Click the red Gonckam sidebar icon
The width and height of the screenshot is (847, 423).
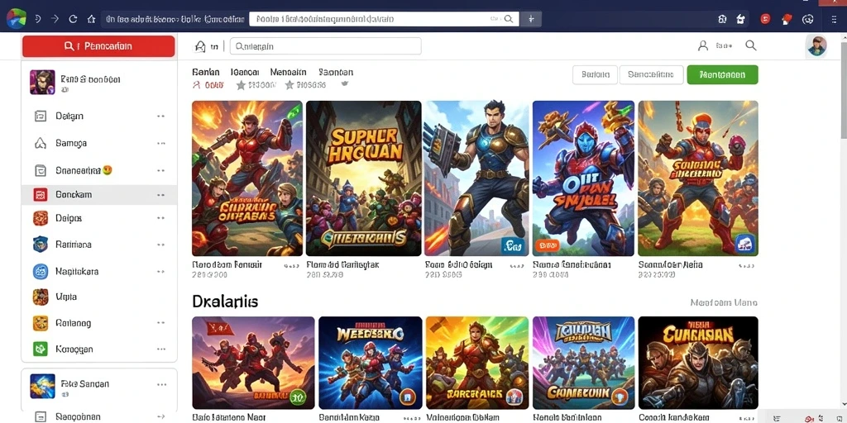click(x=41, y=195)
